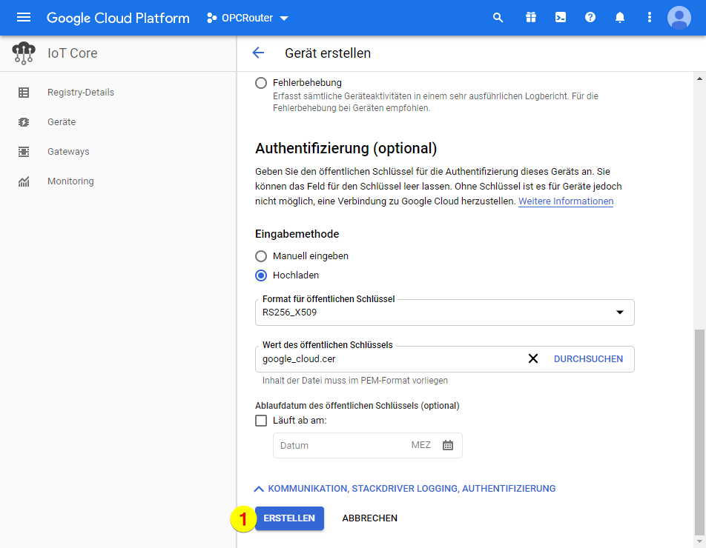Follow the Weitere Informationen link

[565, 201]
